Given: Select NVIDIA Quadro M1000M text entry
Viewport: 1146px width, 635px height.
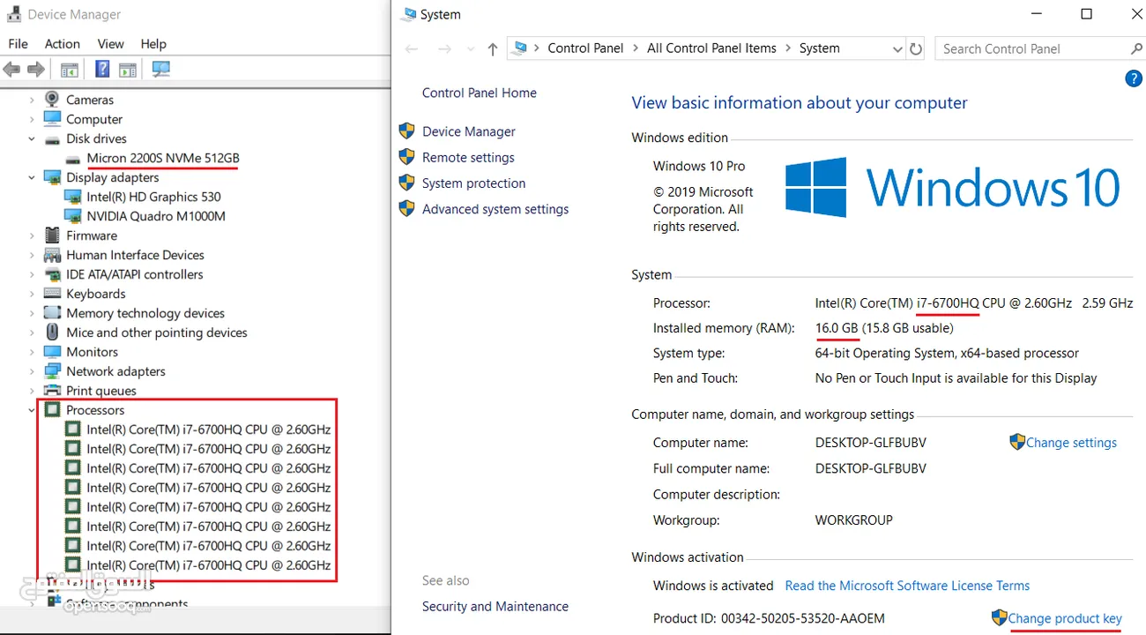Looking at the screenshot, I should pyautogui.click(x=156, y=216).
